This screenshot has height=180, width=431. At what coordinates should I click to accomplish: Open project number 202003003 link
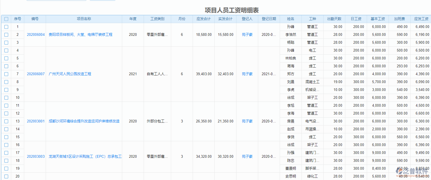tap(36, 157)
